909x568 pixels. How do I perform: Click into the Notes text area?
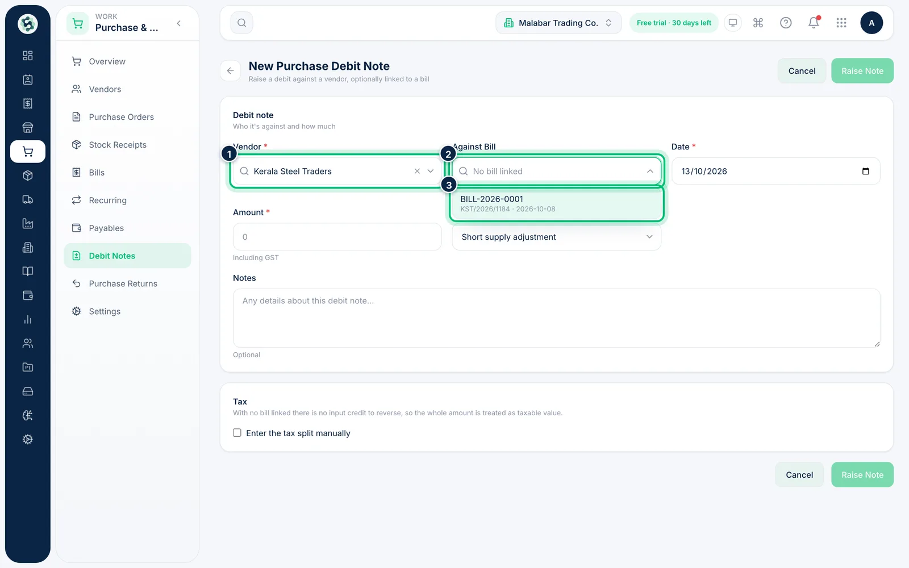click(x=556, y=318)
